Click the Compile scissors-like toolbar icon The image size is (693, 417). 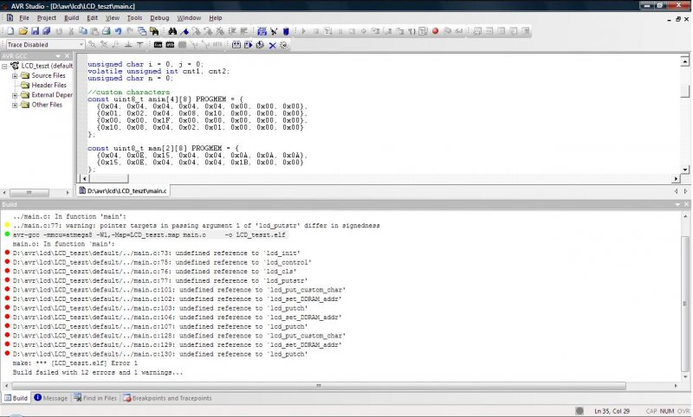(x=274, y=31)
